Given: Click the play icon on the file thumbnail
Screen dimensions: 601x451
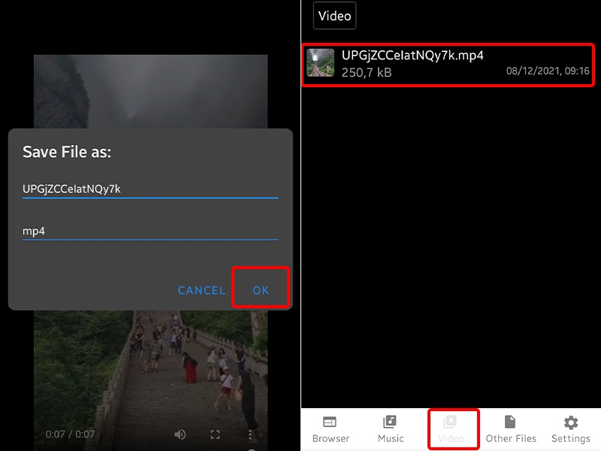Looking at the screenshot, I should 321,64.
